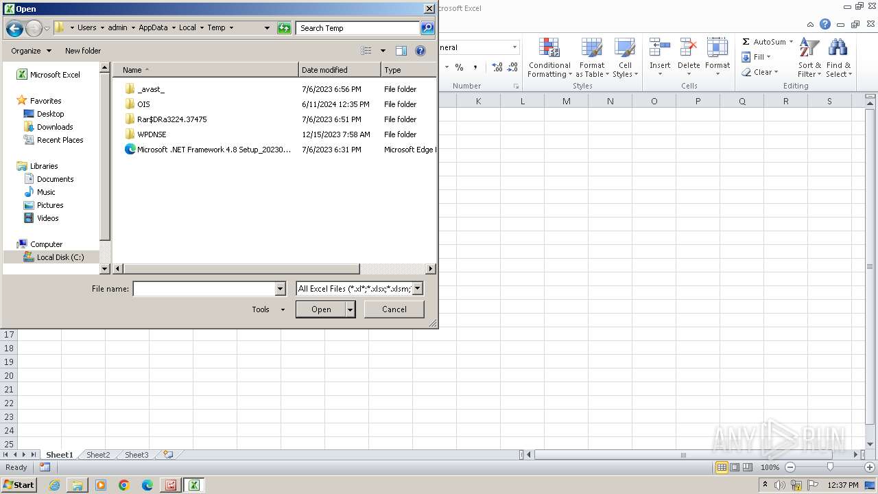The height and width of the screenshot is (494, 878).
Task: Select Documents library
Action: [x=55, y=179]
